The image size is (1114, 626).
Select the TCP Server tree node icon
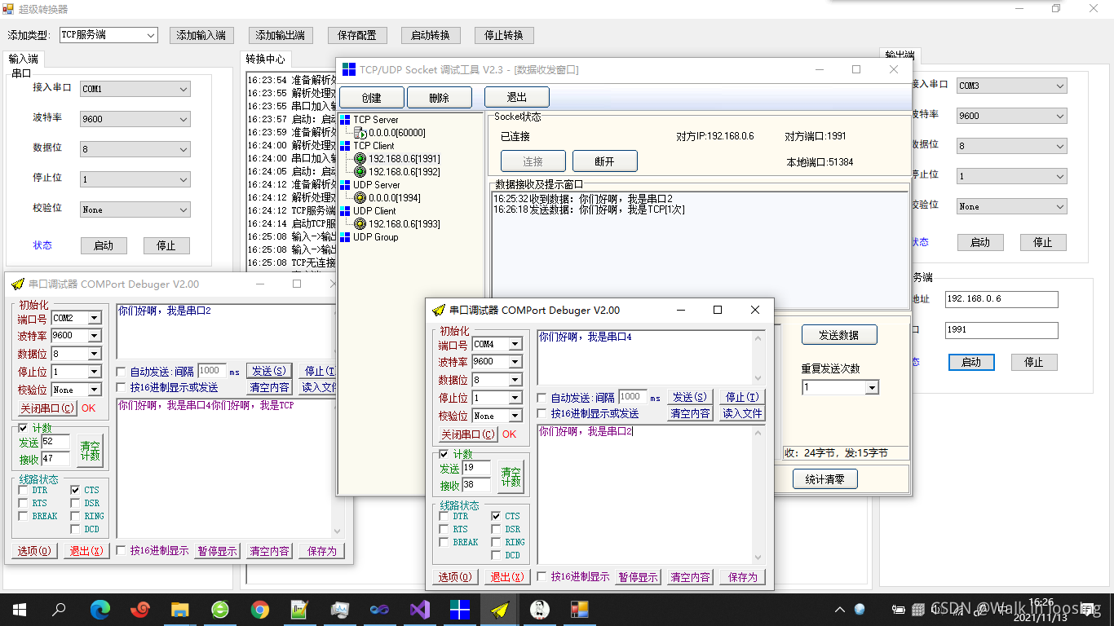345,120
